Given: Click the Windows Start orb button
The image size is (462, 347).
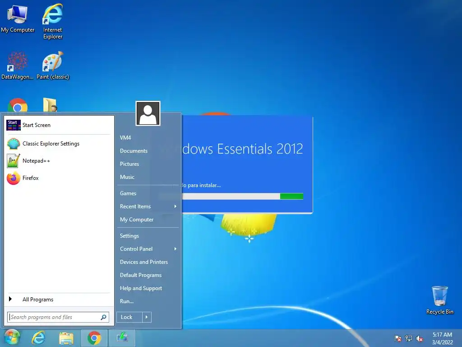Looking at the screenshot, I should tap(12, 337).
